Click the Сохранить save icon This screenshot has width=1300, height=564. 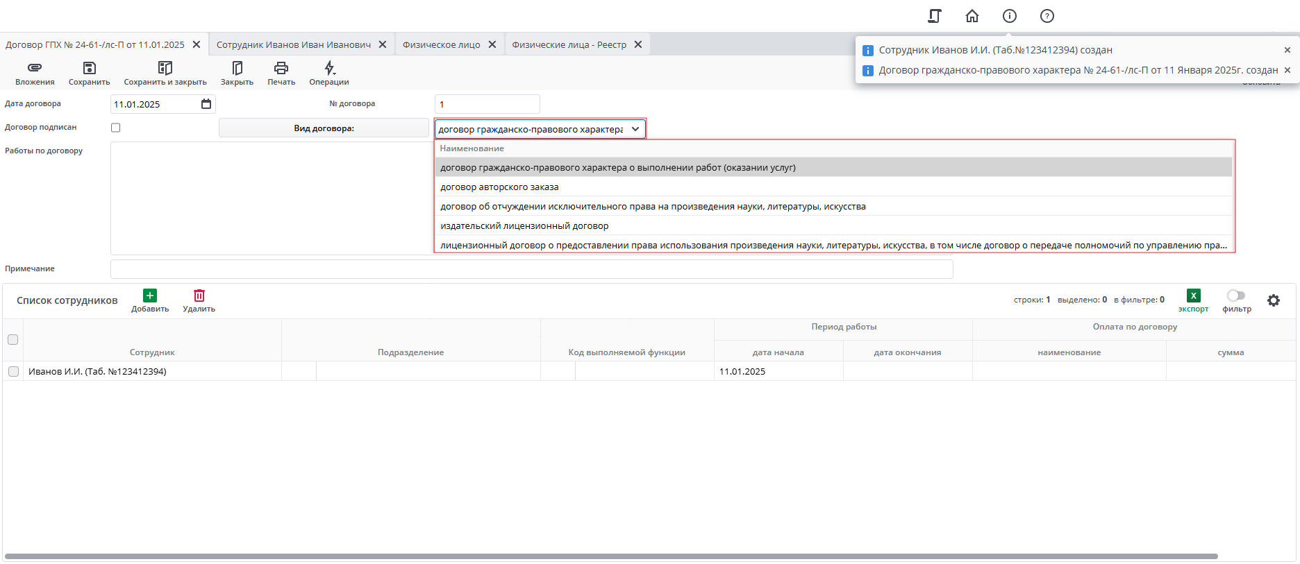click(x=89, y=68)
